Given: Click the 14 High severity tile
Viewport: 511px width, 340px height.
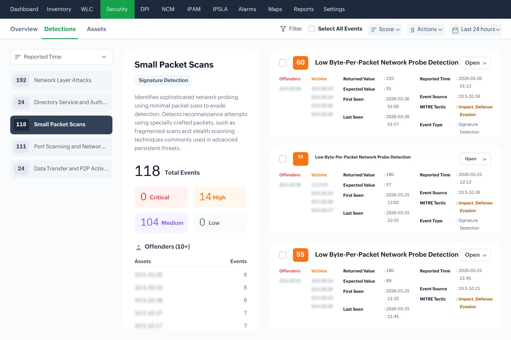Looking at the screenshot, I should [x=220, y=197].
